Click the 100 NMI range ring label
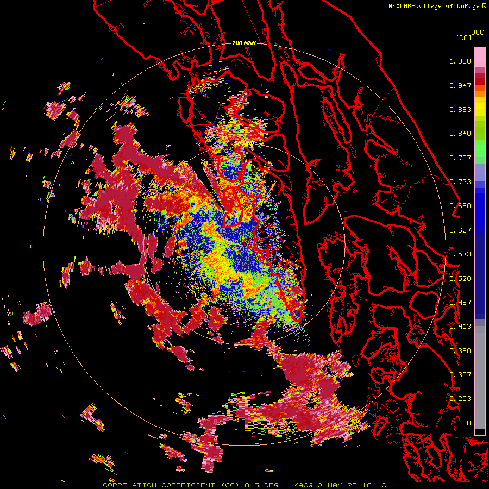 244,43
